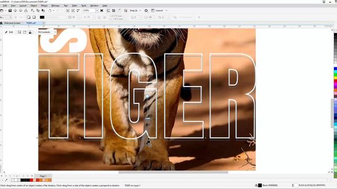
Task: Select the Page 1 tab
Action: click(x=43, y=176)
